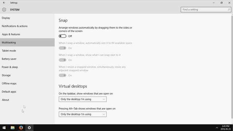Turn on the arrange windows Snap toggle

(x=62, y=36)
